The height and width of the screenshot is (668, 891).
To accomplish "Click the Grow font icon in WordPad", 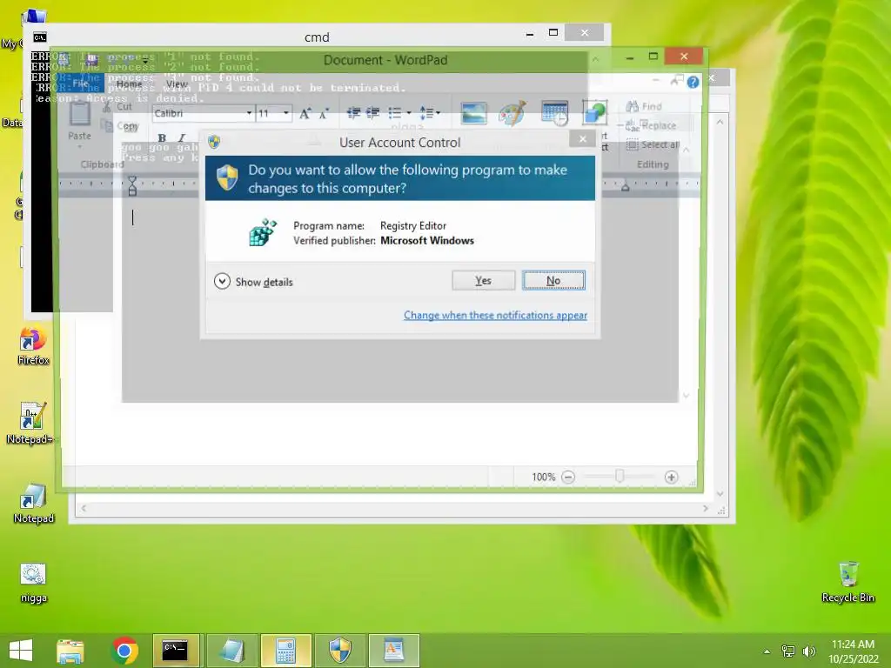I will [305, 114].
